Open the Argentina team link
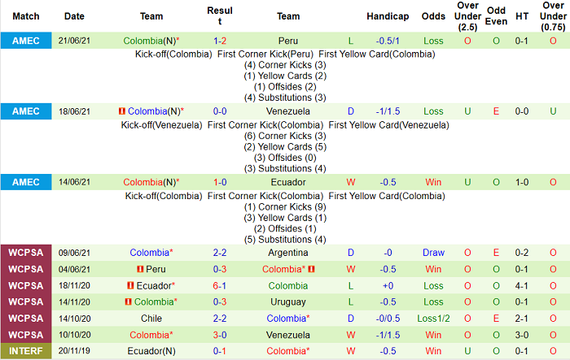Image resolution: width=570 pixels, height=360 pixels. pos(287,253)
